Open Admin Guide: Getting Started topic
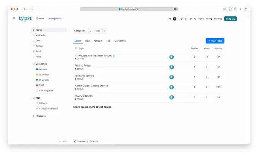258x155 pixels. click(x=91, y=86)
